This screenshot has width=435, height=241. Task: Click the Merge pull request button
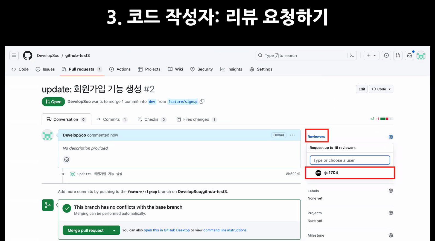[x=86, y=230]
